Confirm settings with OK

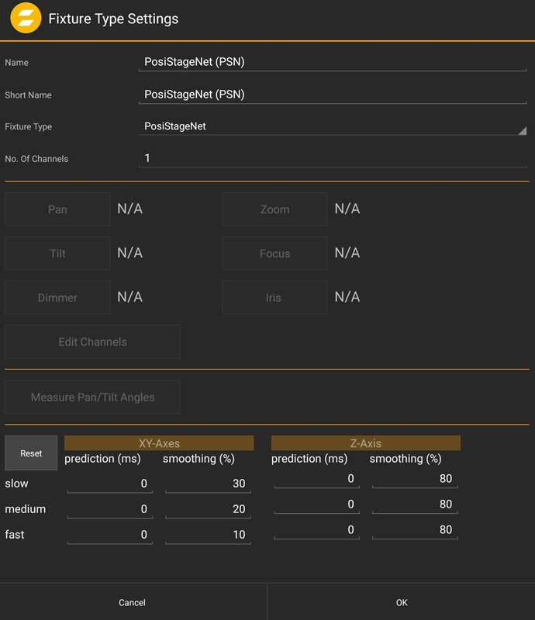(402, 602)
